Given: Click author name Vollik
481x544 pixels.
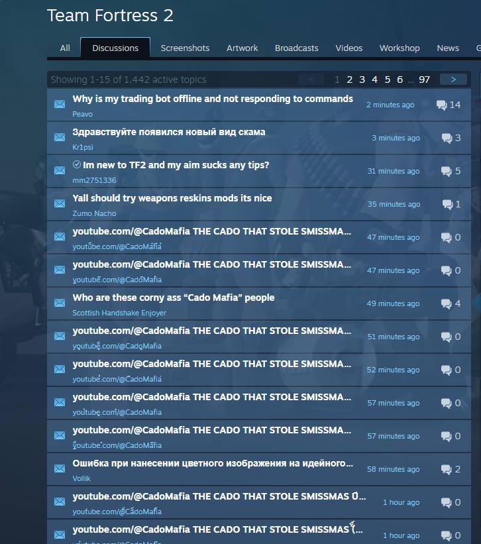Looking at the screenshot, I should coord(81,478).
